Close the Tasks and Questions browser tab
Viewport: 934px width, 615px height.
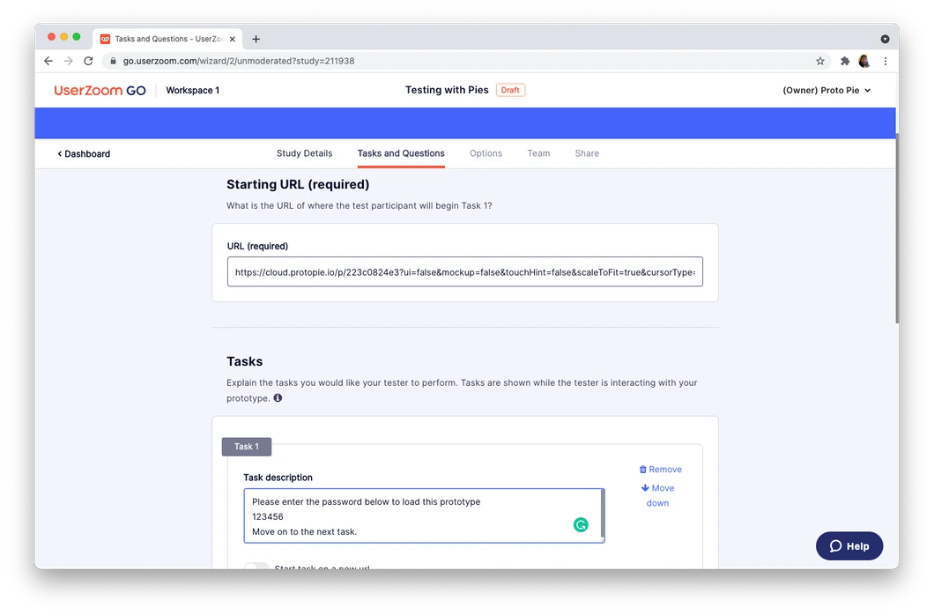coord(233,39)
